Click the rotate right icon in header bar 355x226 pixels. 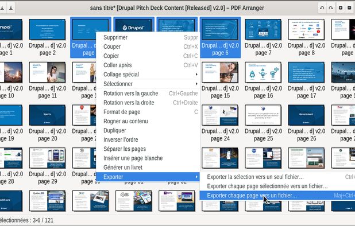(331, 7)
